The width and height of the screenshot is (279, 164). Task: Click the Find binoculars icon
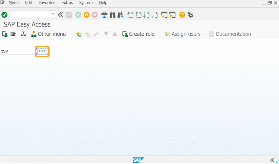[113, 15]
